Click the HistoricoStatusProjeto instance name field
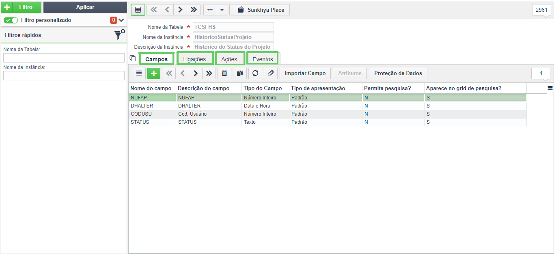Viewport: 554px width, 254px height. [233, 37]
